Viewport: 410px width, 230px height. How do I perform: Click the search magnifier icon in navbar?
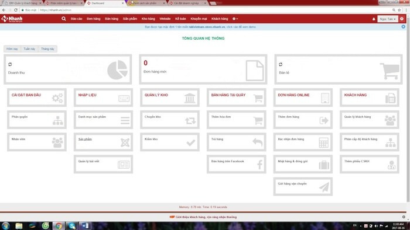[x=63, y=19]
